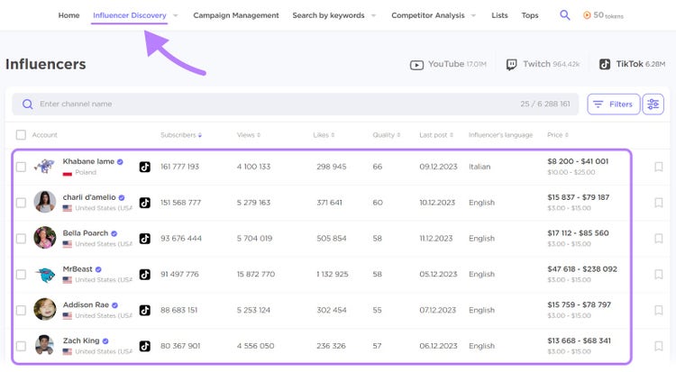Check the Zach King row checkbox

21,346
